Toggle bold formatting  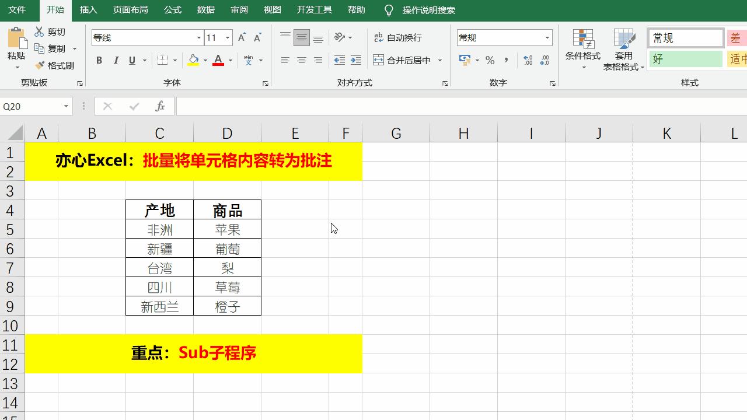[99, 60]
